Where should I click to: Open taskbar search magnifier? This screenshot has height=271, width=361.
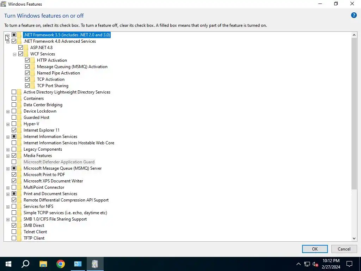25,264
